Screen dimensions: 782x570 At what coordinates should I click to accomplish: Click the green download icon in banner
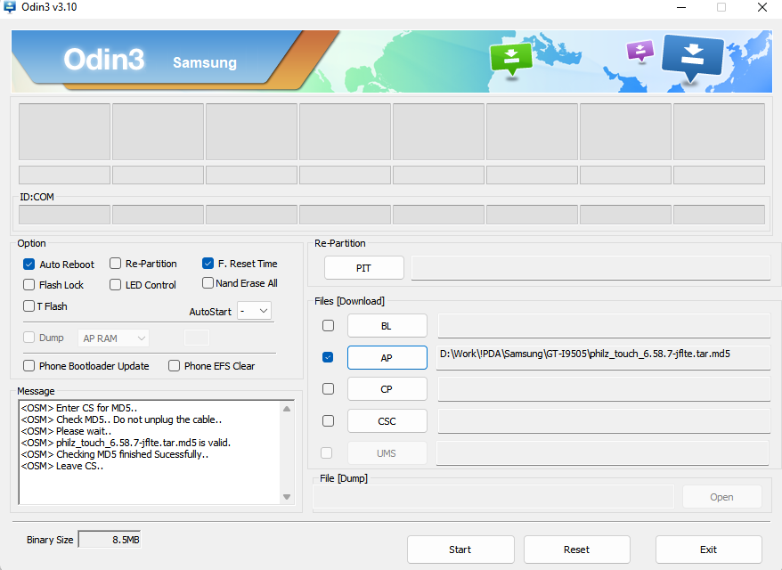pyautogui.click(x=510, y=60)
